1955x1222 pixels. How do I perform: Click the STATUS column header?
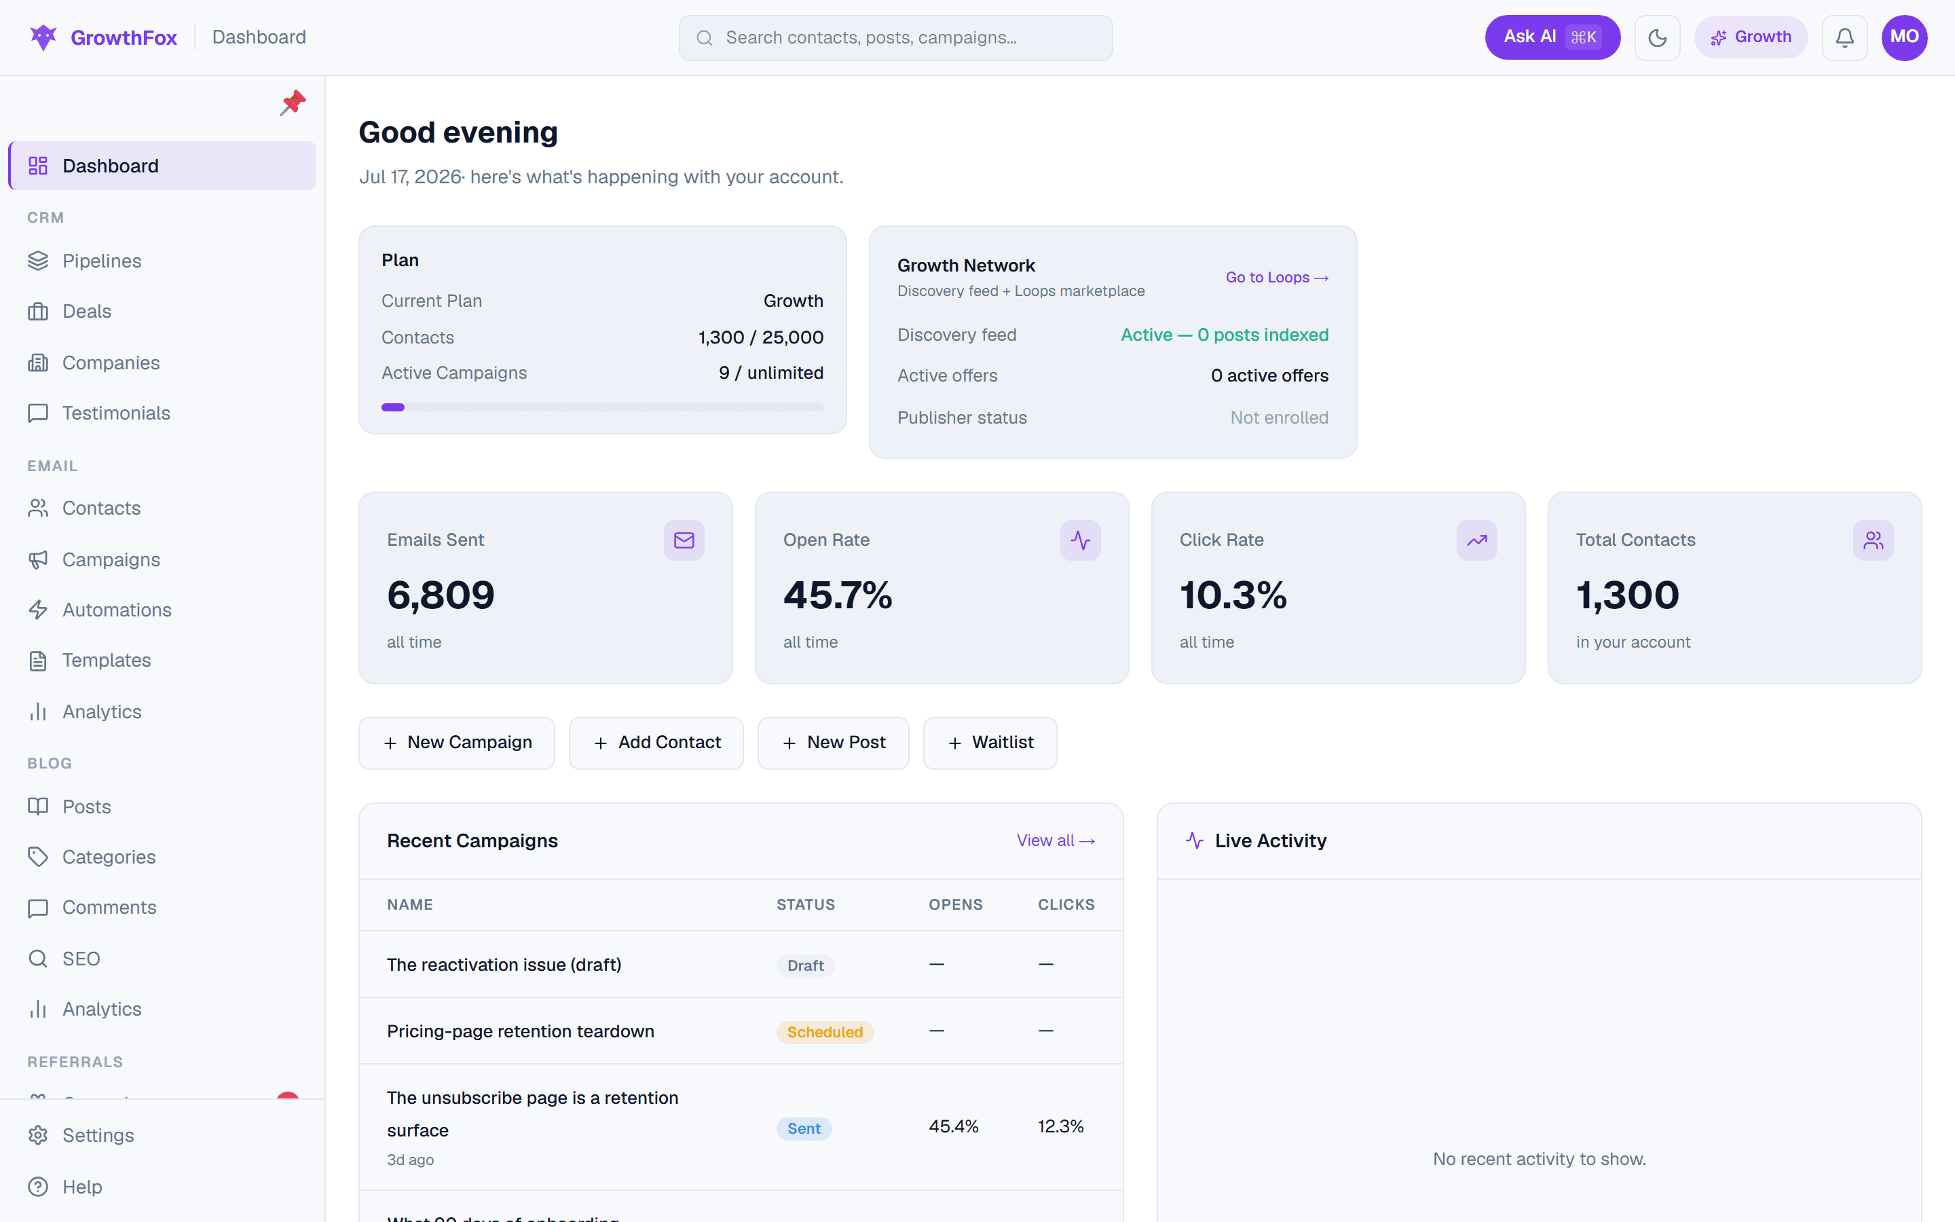click(806, 904)
